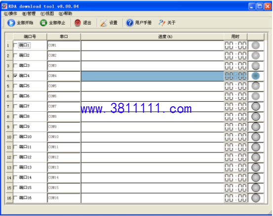Click the COM7 serial port field
This screenshot has width=273, height=216.
[x=64, y=106]
